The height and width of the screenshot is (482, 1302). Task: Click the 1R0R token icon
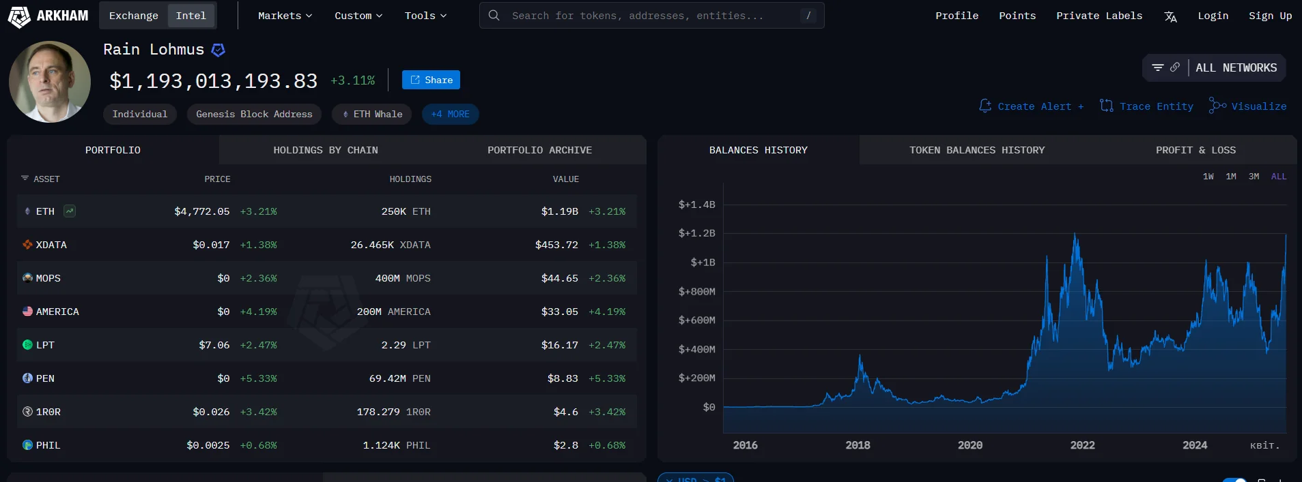(x=27, y=412)
